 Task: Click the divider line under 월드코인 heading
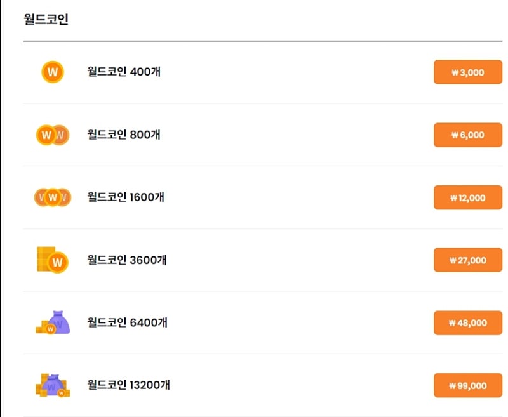[x=263, y=41]
